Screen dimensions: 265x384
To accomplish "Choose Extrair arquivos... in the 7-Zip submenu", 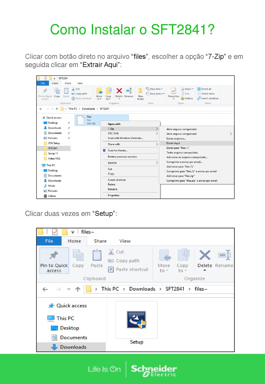I will 197,139.
